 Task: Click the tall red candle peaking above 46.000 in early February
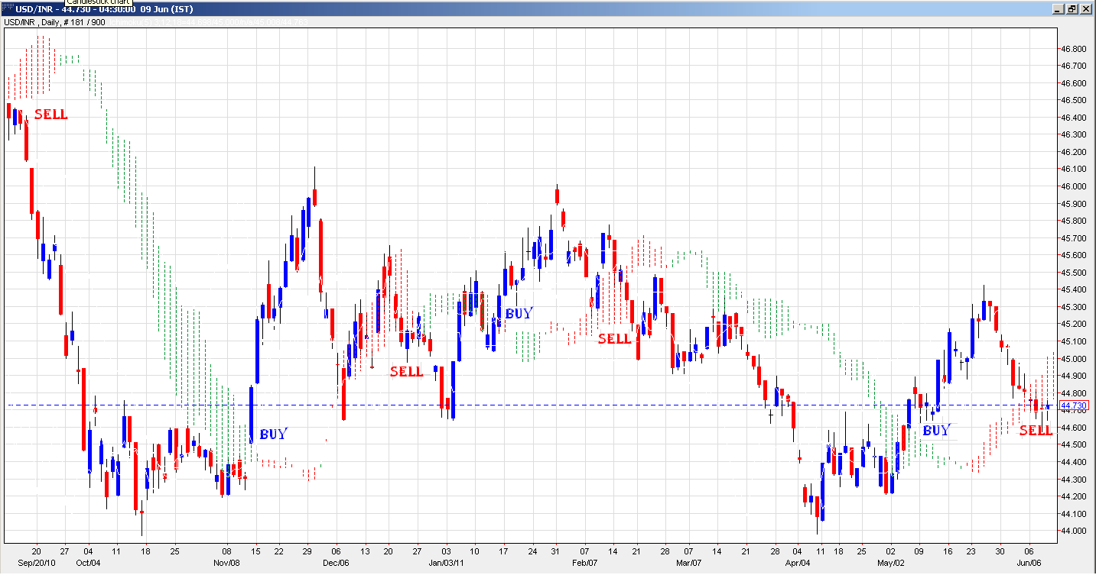[x=558, y=195]
